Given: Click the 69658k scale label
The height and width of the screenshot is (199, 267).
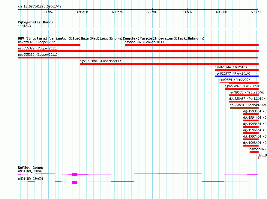Looking at the screenshot, I should [x=152, y=12].
